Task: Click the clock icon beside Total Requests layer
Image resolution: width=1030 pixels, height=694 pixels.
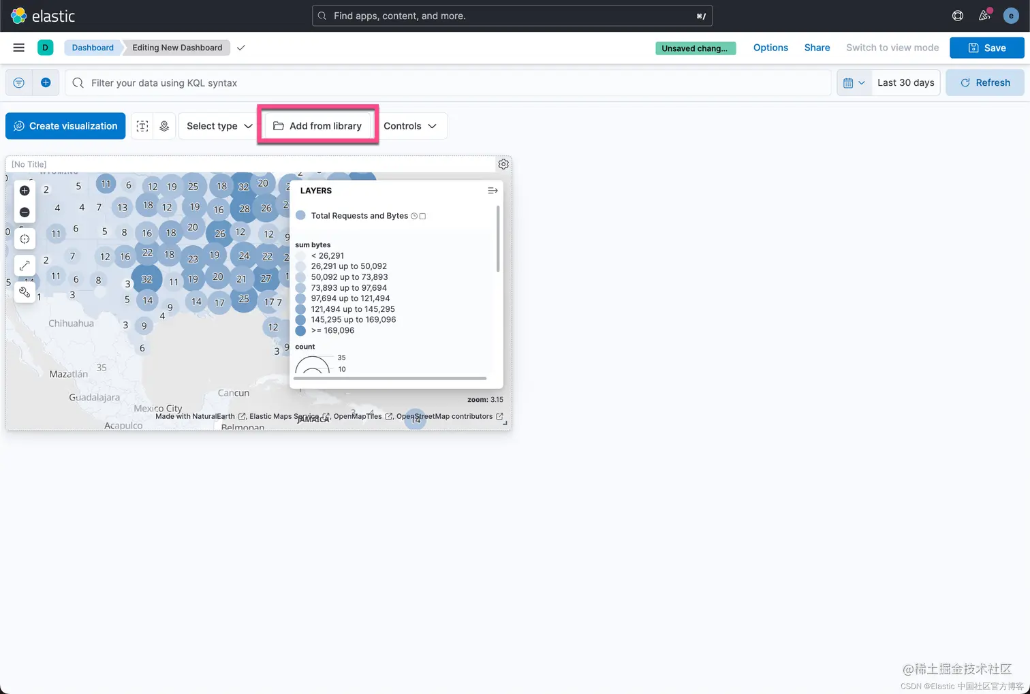Action: coord(414,216)
